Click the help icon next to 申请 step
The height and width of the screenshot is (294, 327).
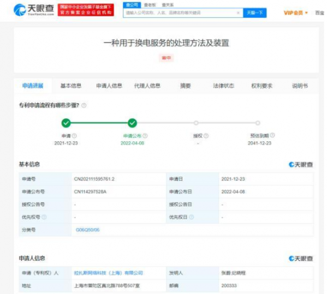tap(74, 136)
